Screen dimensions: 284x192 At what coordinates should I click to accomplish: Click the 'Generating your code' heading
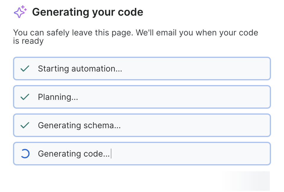(88, 12)
